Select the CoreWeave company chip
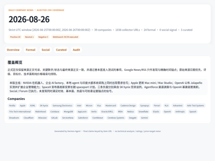Screen dimensions: 215x161 pyautogui.click(x=98, y=118)
